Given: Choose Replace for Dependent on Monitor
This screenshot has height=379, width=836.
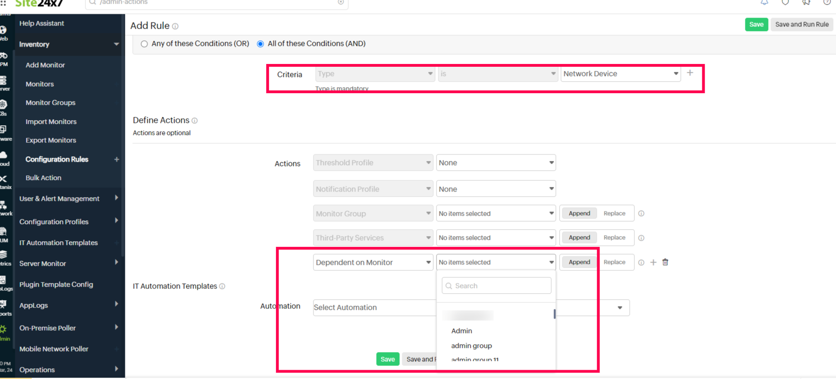Looking at the screenshot, I should [x=614, y=262].
